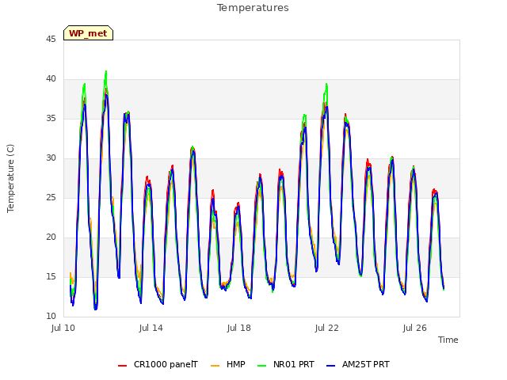
Task: Click the Jul 18 axis label
Action: click(x=239, y=329)
